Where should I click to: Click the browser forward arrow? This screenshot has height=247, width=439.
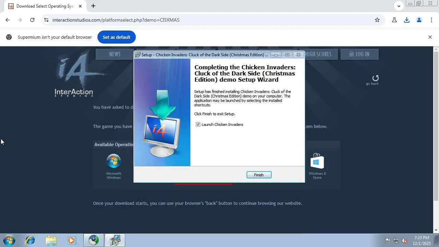(x=20, y=20)
